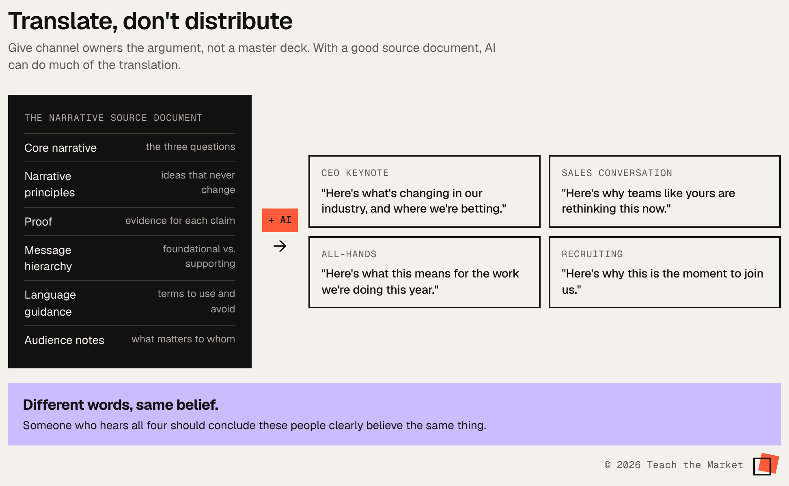Screen dimensions: 789x486
Task: Click the quote "Here's why this is the moment"
Action: tap(662, 282)
